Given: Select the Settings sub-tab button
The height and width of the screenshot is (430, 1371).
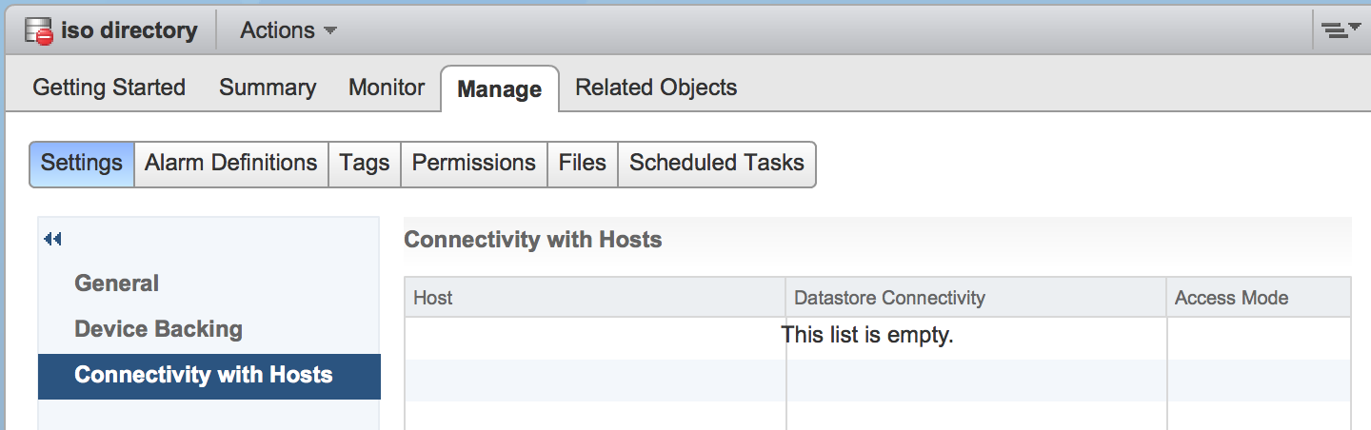Looking at the screenshot, I should click(x=82, y=164).
